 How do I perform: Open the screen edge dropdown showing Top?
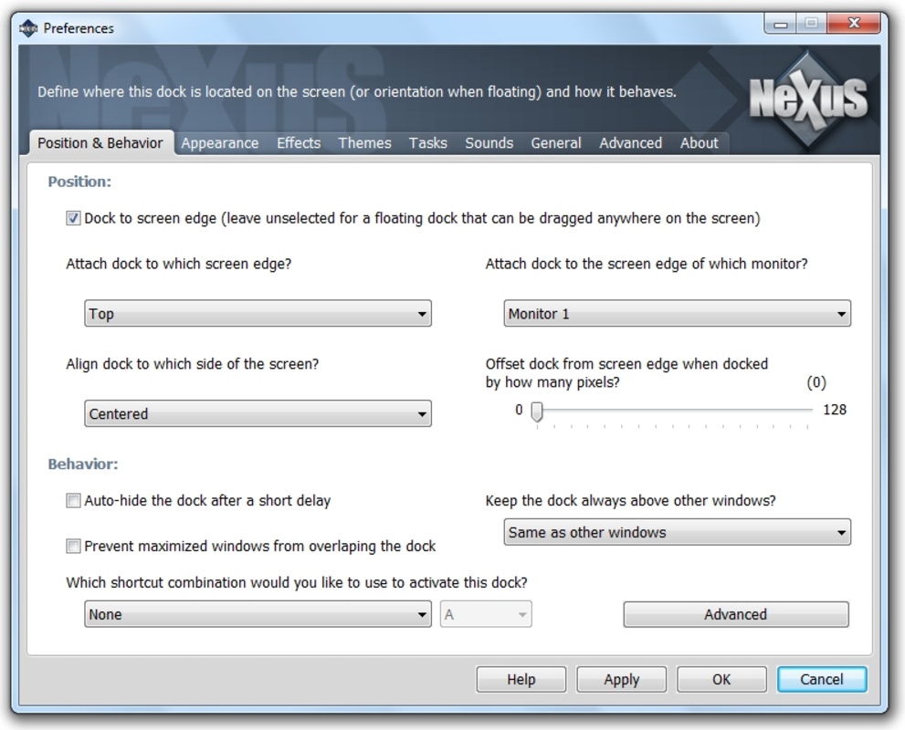[x=258, y=314]
